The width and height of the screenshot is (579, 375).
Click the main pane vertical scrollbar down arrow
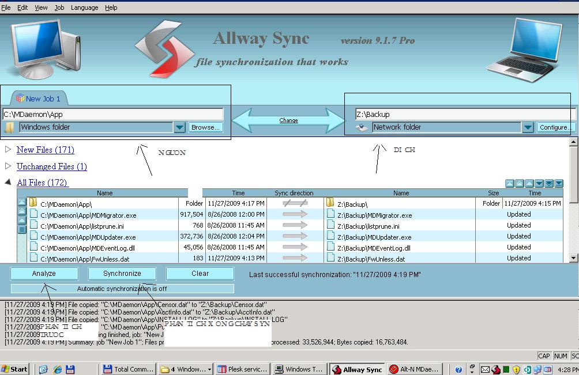point(573,258)
